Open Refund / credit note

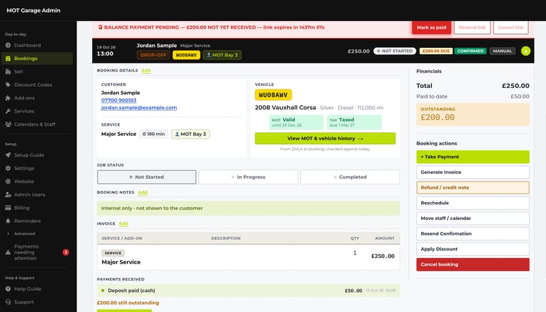(x=473, y=187)
